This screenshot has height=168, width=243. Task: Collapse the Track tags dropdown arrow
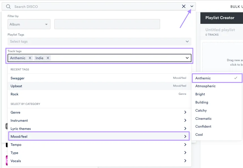[x=187, y=58]
